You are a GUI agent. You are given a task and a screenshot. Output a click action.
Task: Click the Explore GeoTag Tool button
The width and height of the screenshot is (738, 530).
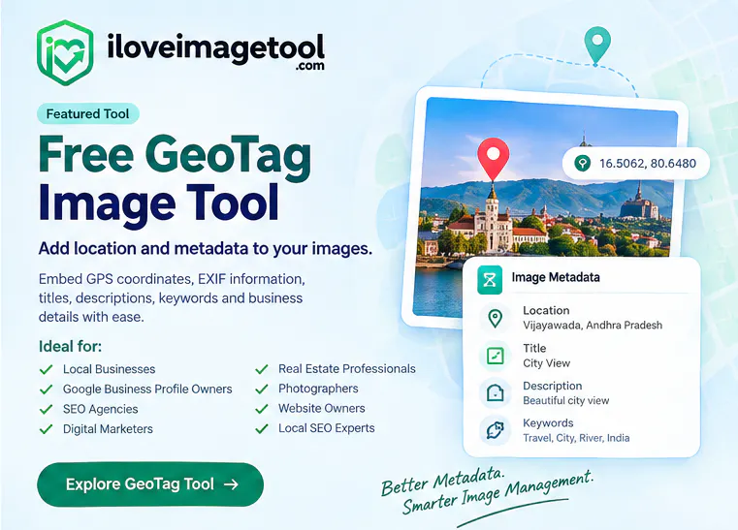(150, 484)
